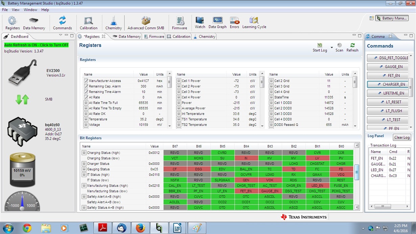Image resolution: width=416 pixels, height=234 pixels.
Task: Toggle logging for StateTime row
Action: [x=271, y=97]
